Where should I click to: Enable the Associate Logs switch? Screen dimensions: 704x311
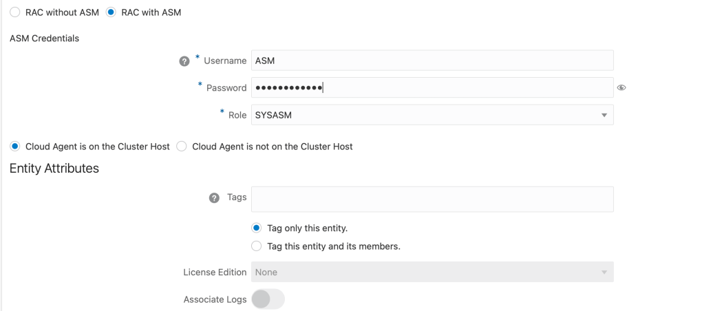pos(268,299)
